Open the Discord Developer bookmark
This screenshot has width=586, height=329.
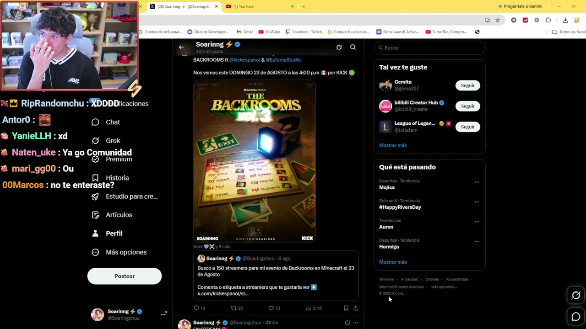point(208,32)
